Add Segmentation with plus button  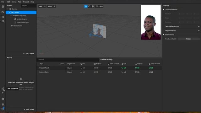point(199,31)
